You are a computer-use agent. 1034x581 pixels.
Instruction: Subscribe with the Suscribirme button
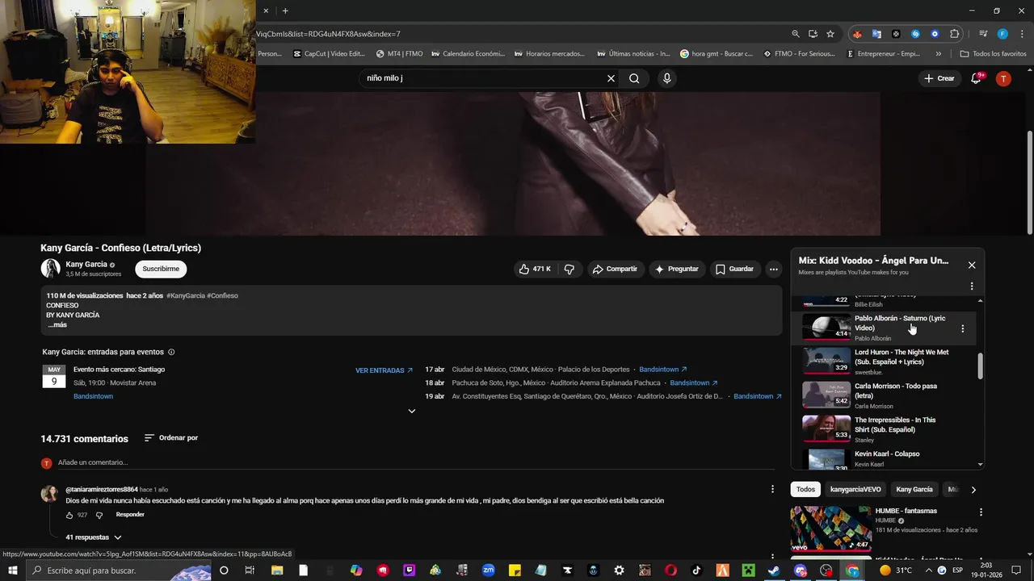[161, 269]
